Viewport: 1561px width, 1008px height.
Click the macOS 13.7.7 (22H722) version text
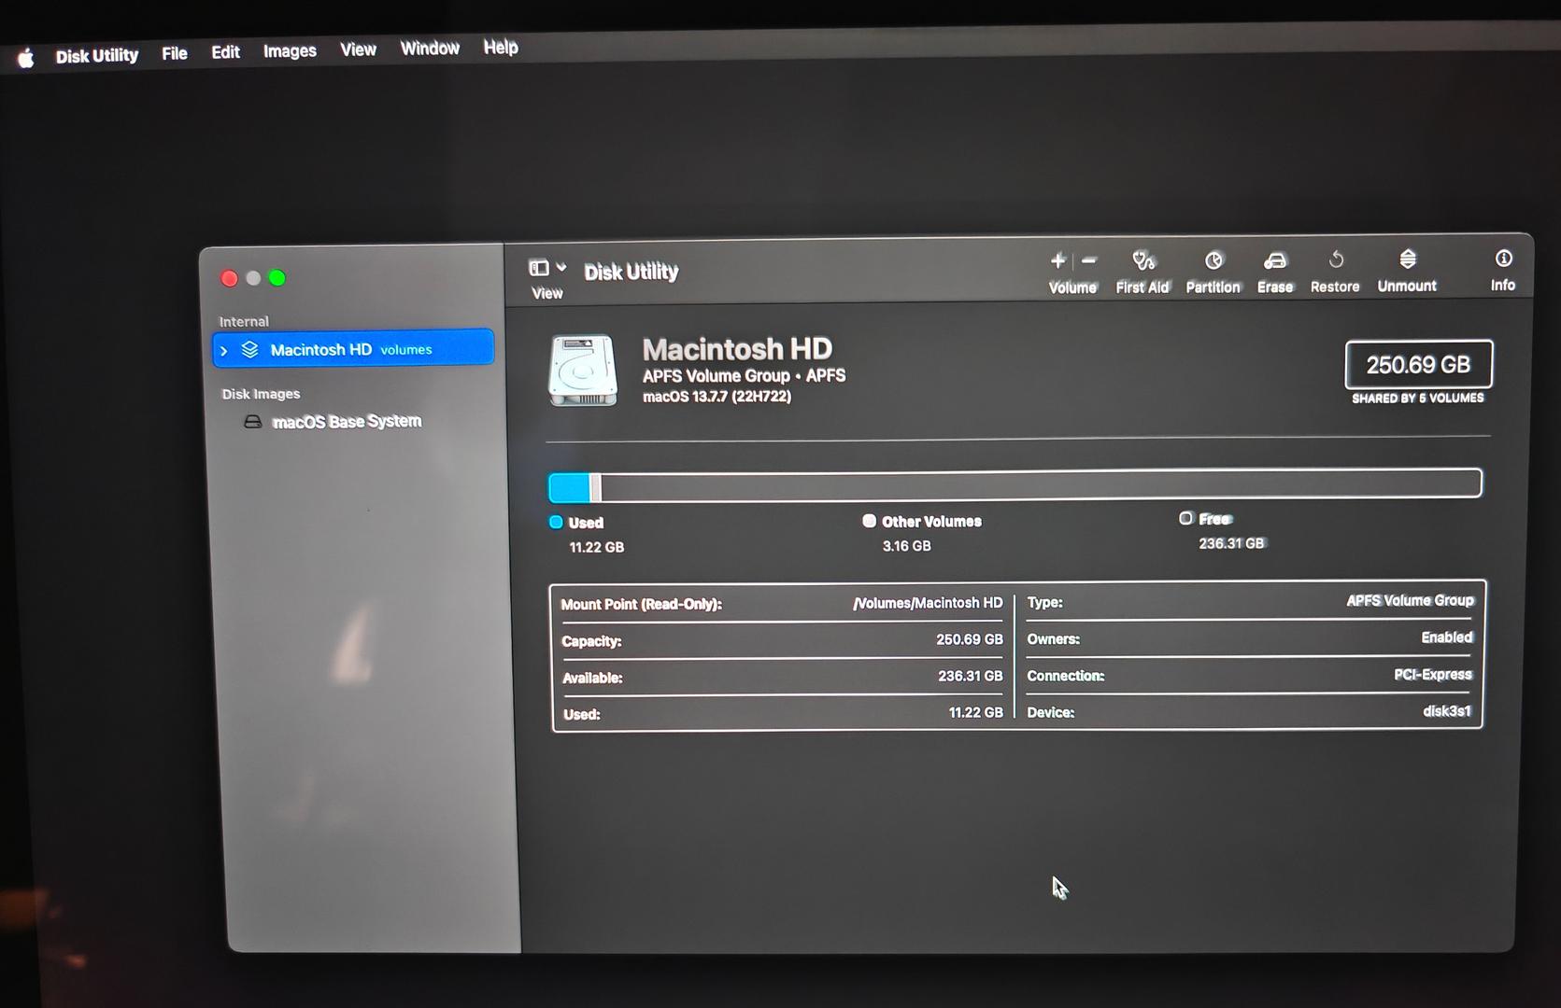click(x=717, y=397)
